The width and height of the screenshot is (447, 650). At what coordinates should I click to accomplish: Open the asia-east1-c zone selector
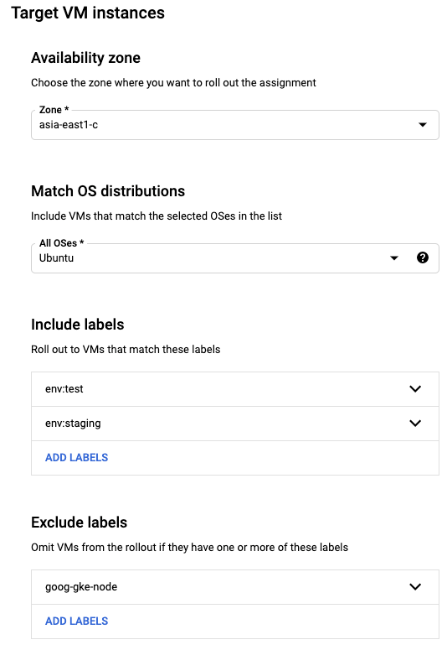(235, 125)
